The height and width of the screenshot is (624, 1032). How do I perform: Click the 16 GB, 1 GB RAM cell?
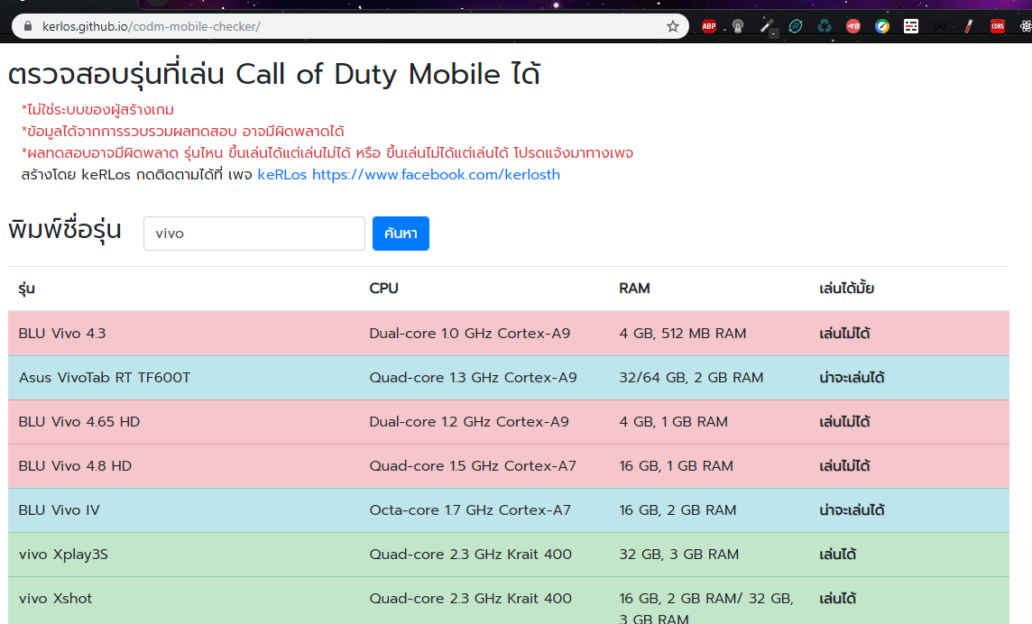point(676,465)
